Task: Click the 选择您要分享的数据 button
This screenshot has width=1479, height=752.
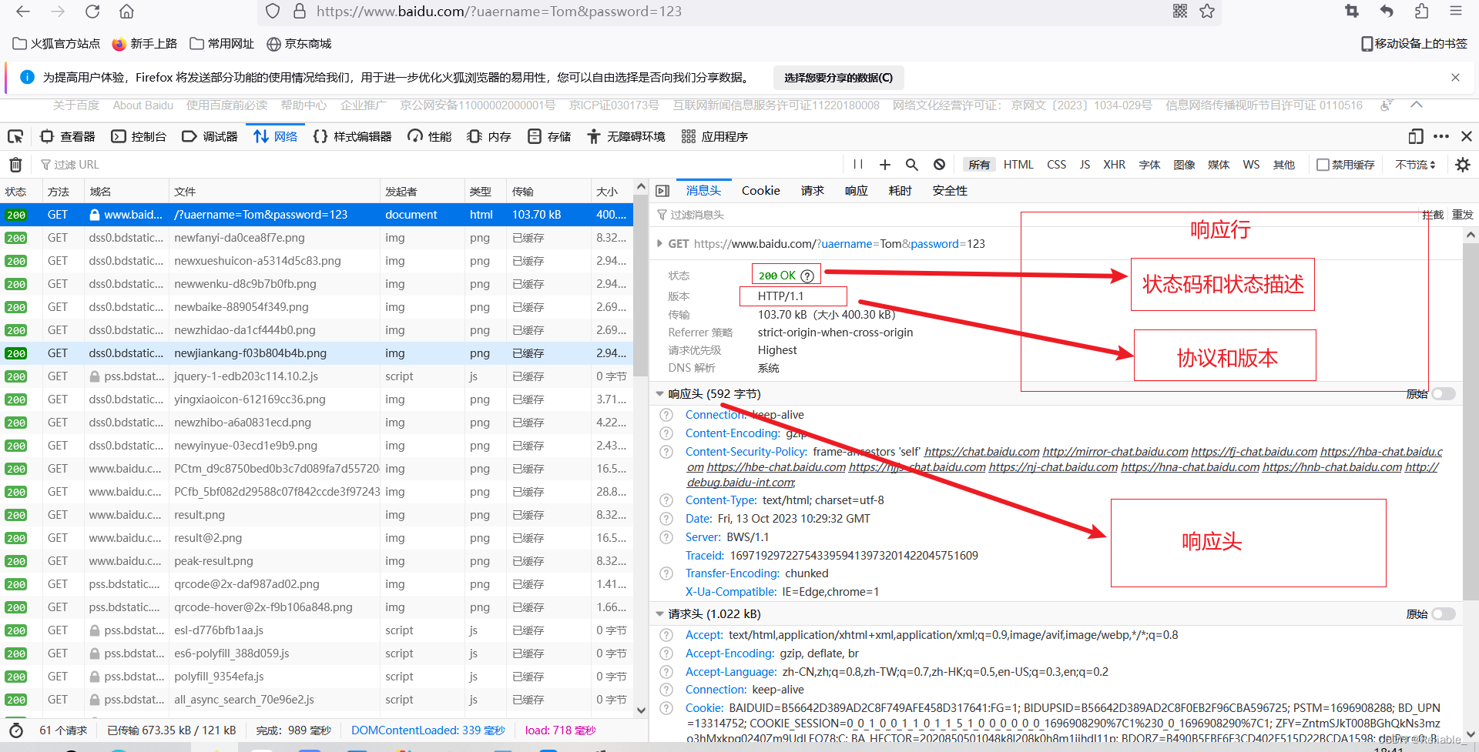Action: [x=838, y=78]
